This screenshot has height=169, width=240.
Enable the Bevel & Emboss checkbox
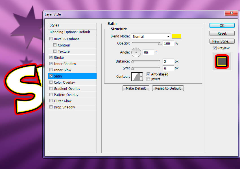[x=51, y=39]
